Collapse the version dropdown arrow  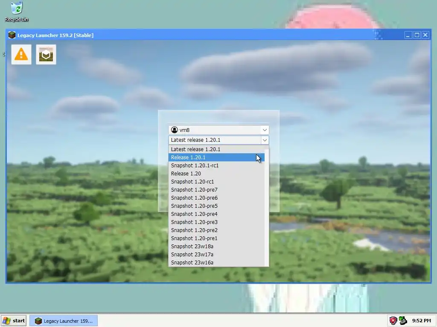click(x=265, y=140)
